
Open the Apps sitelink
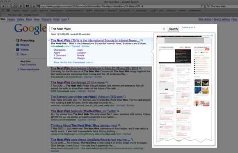(x=80, y=50)
